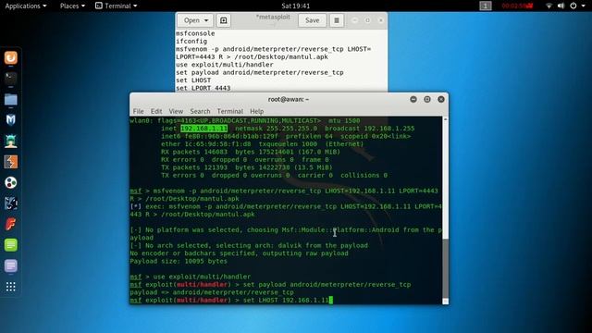The width and height of the screenshot is (592, 333).
Task: Click 'set LPORT 4443' line in gedit
Action: tap(203, 88)
